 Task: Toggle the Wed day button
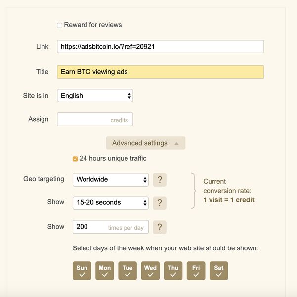pyautogui.click(x=150, y=271)
